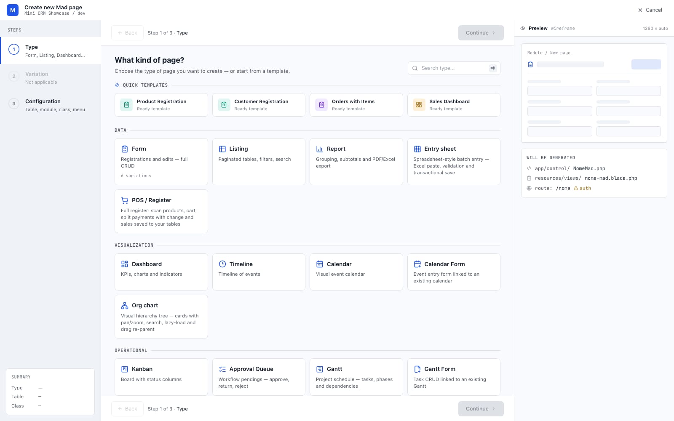Click the Form card clipboard icon

click(x=125, y=149)
